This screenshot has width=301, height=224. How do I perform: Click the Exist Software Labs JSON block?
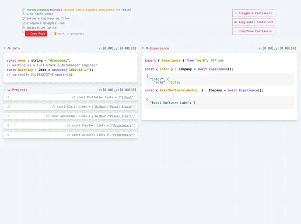pyautogui.click(x=220, y=103)
